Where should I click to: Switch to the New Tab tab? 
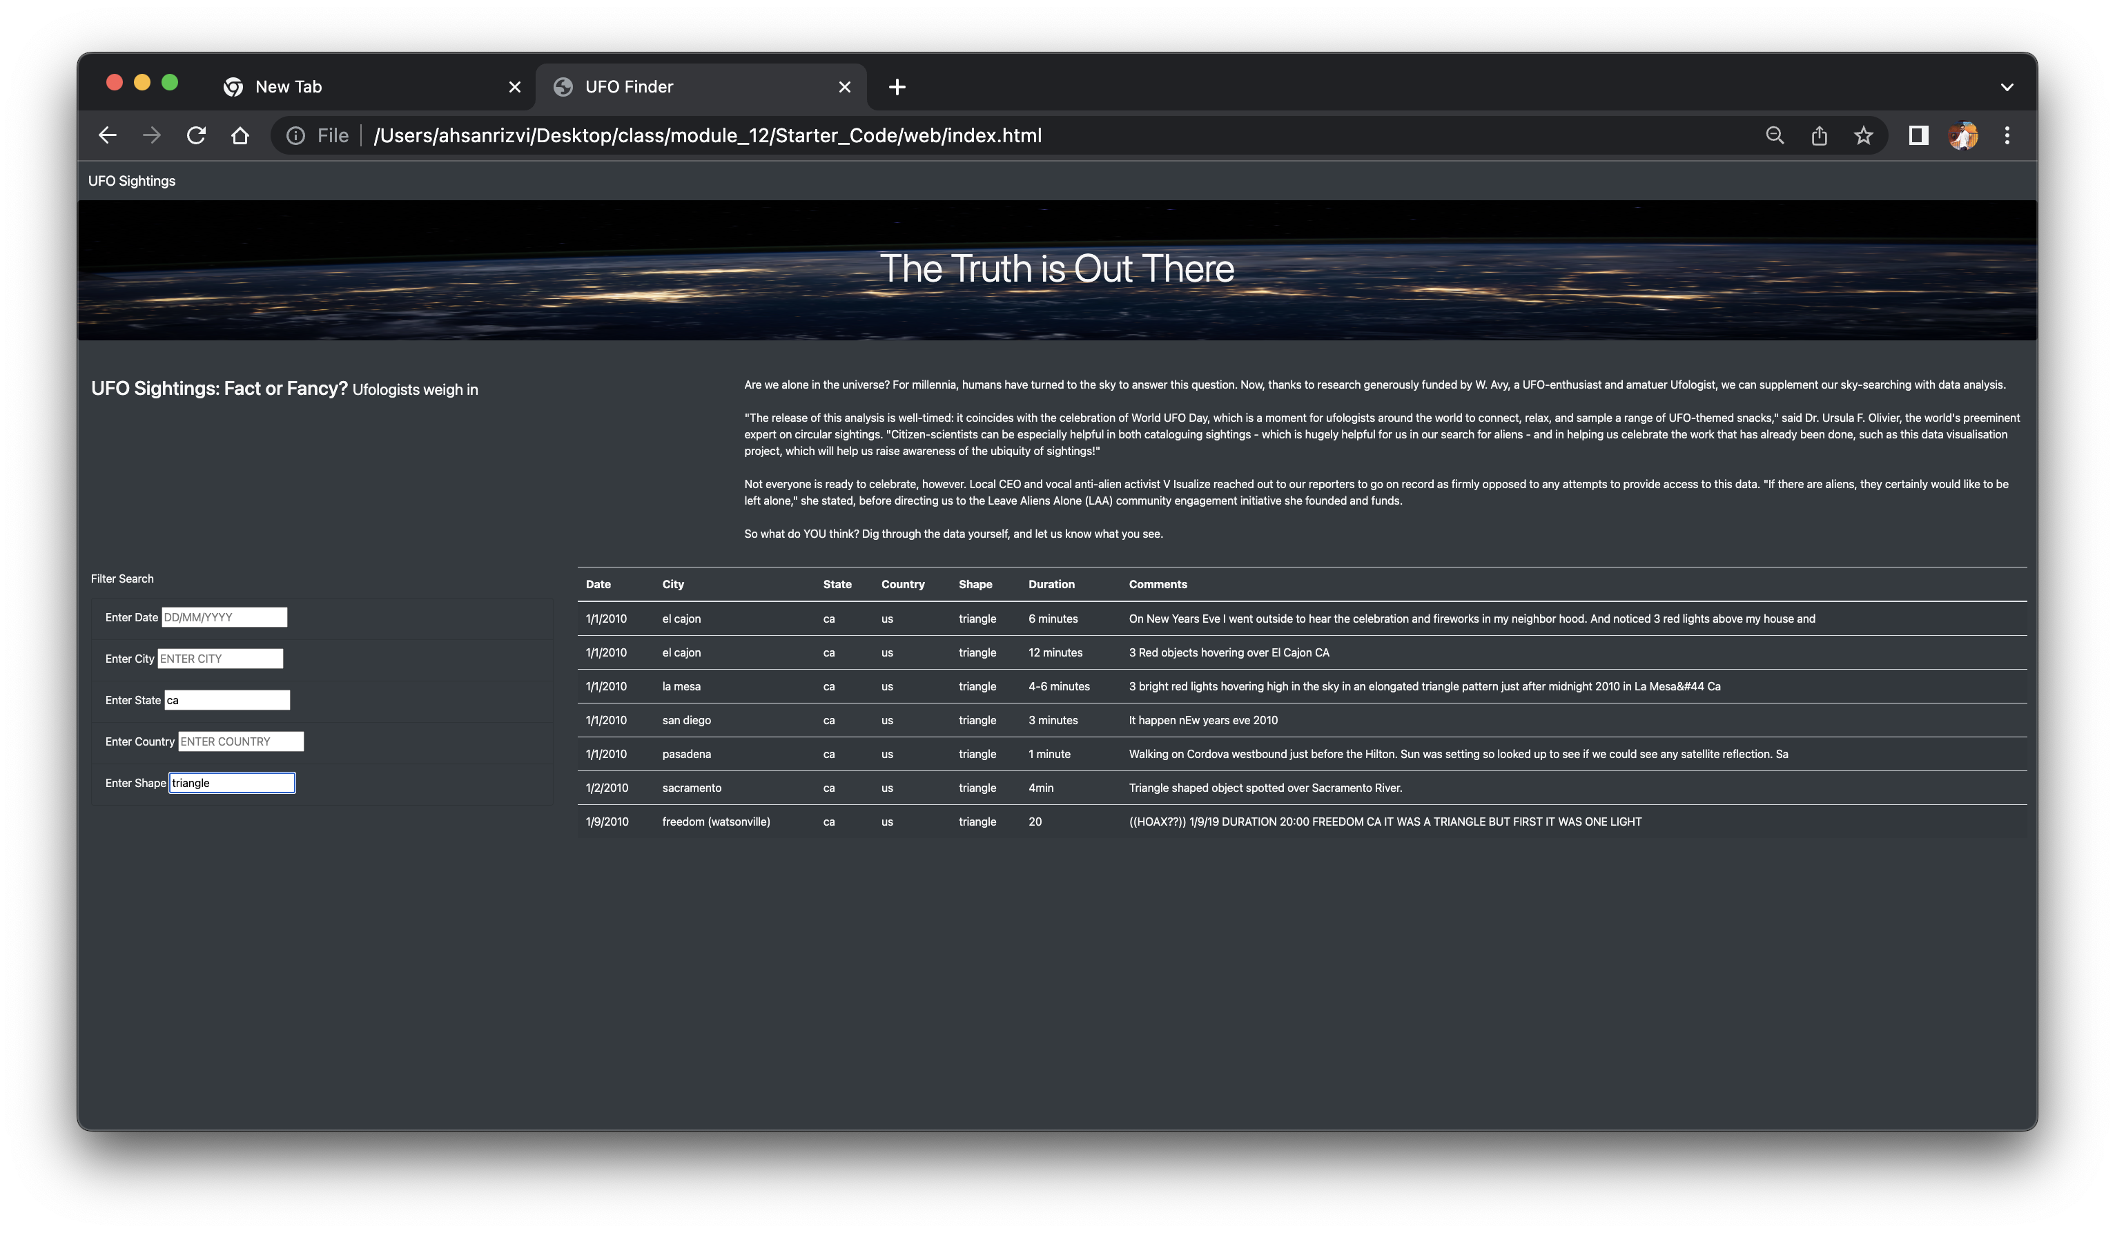288,86
